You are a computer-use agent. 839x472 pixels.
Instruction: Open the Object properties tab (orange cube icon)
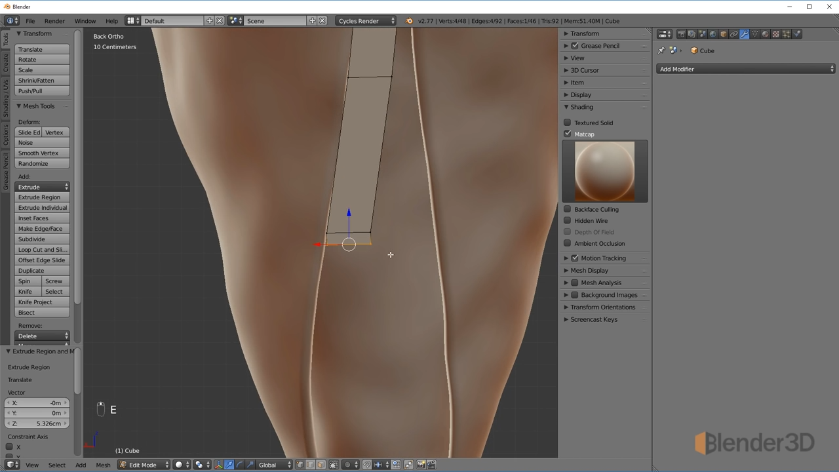(x=724, y=34)
